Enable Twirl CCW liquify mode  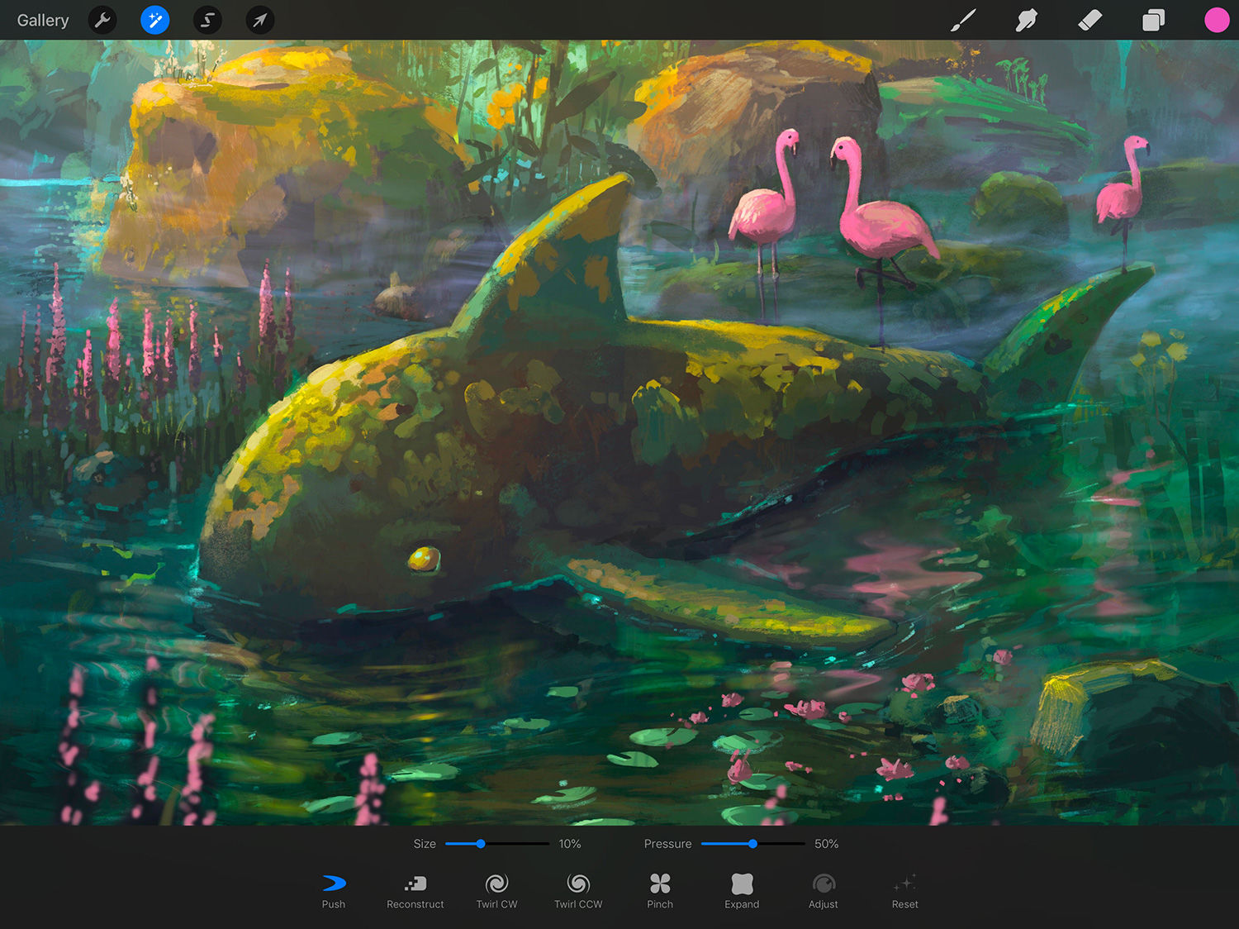[578, 891]
